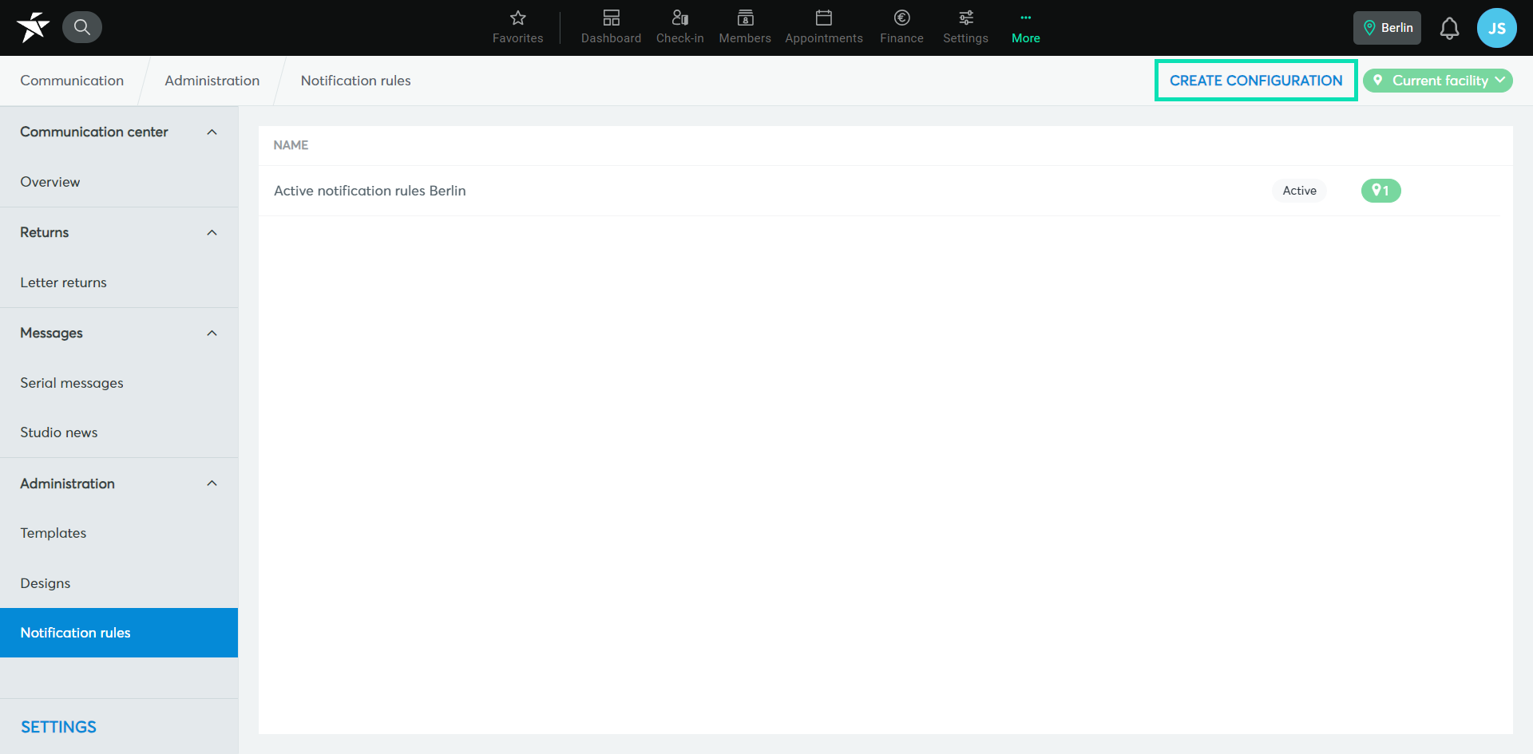Open the Current facility dropdown
The image size is (1533, 754).
[x=1437, y=81]
